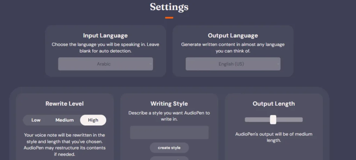The image size is (356, 160).
Task: Click the Output Language heading
Action: pyautogui.click(x=233, y=36)
